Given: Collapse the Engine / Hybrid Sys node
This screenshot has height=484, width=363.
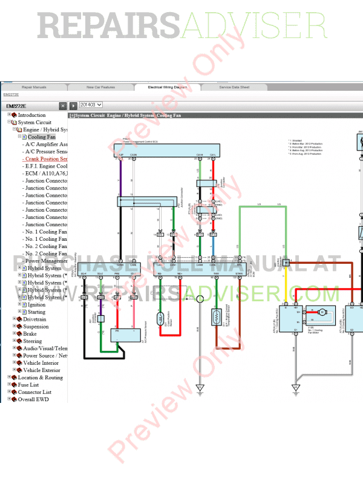Looking at the screenshot, I should point(15,129).
